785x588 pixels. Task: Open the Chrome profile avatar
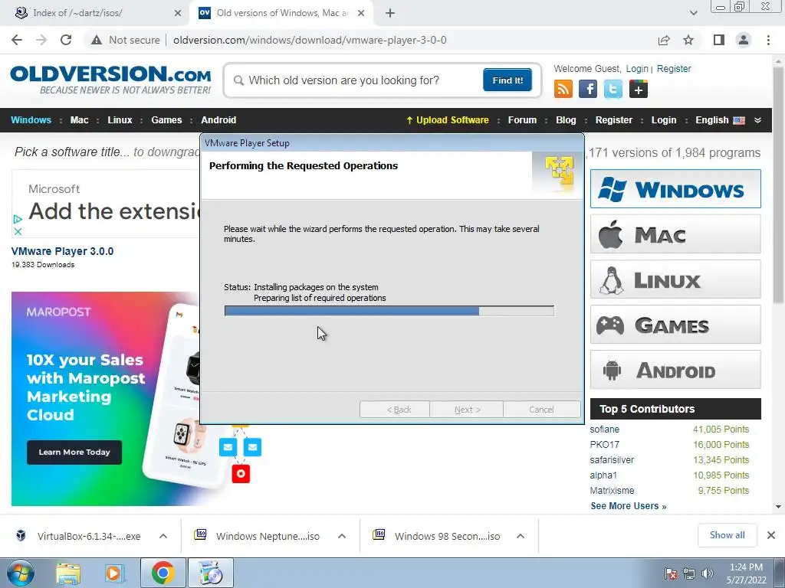click(x=744, y=40)
